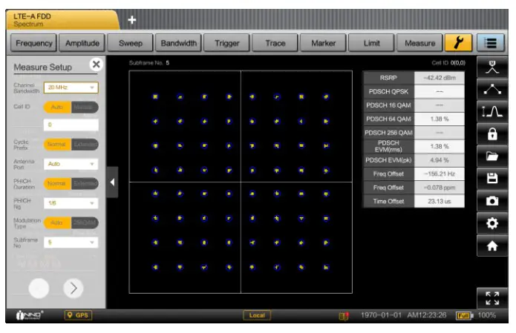Screen dimensions: 516x333
Task: Click the Cell ID value input field
Action: tap(71, 125)
